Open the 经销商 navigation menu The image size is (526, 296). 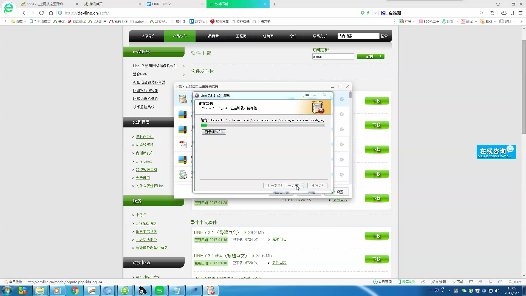(268, 36)
